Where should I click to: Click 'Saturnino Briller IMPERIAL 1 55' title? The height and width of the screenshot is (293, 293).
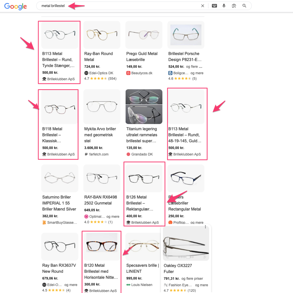coord(59,203)
